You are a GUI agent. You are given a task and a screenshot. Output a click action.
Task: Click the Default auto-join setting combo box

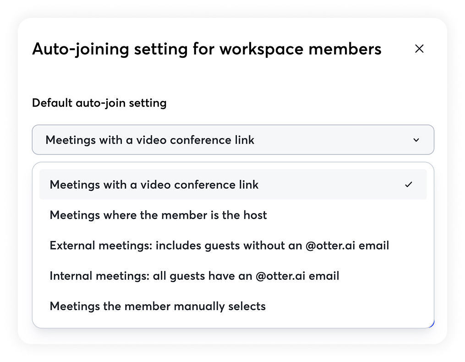point(233,140)
